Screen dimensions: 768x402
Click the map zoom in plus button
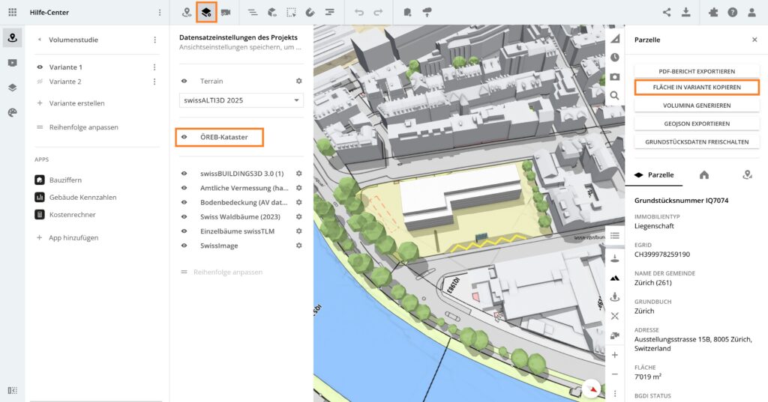coord(615,355)
